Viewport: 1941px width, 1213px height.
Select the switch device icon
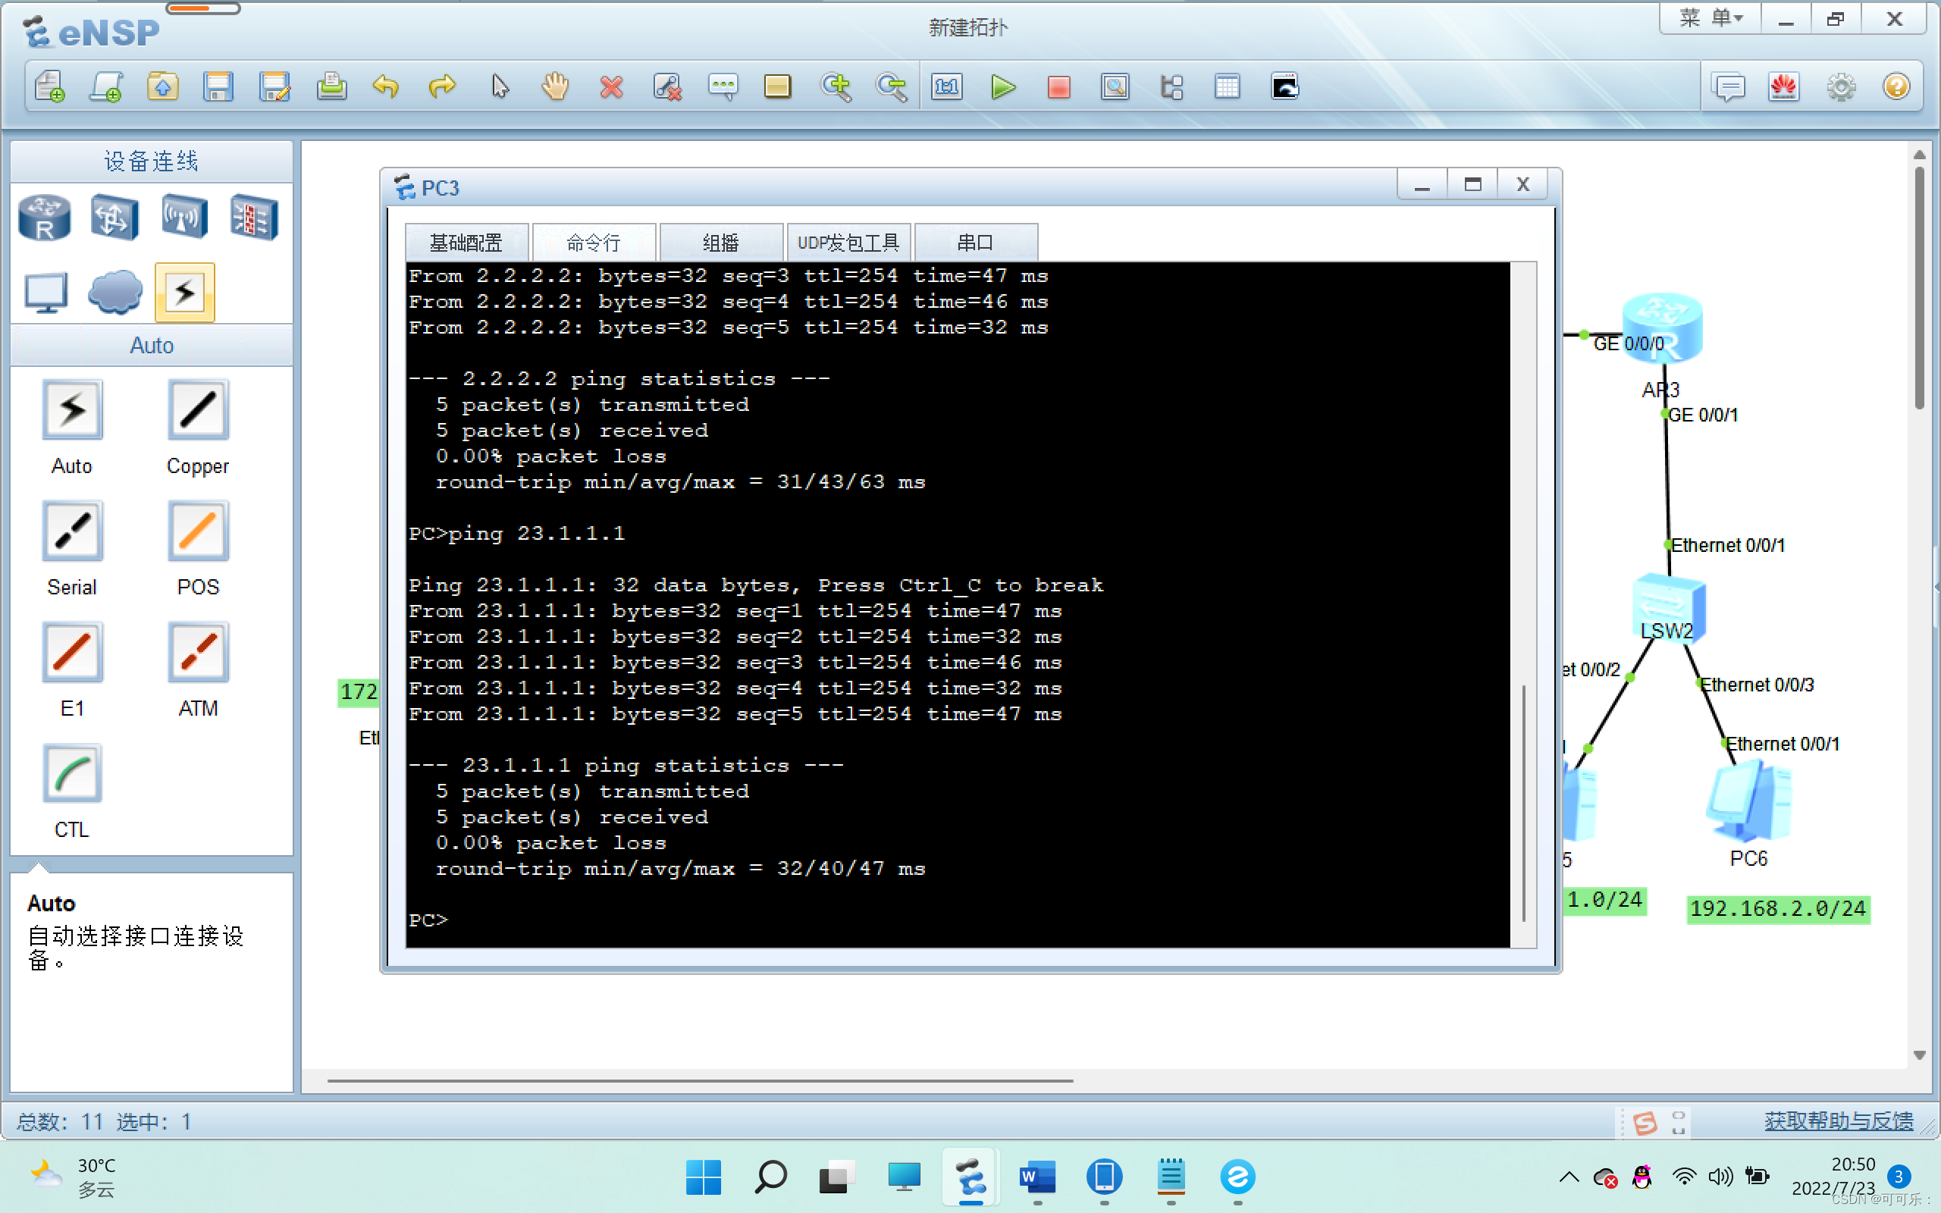pos(113,217)
